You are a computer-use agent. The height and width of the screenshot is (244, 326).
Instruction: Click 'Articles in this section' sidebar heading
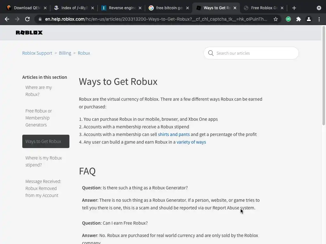[45, 77]
